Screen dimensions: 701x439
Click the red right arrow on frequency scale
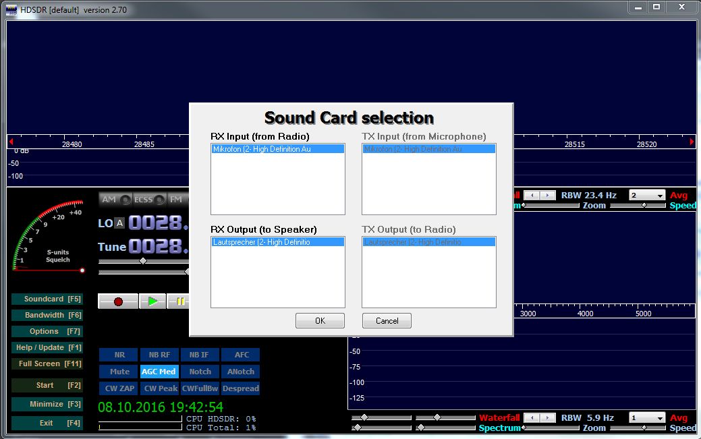tap(692, 142)
